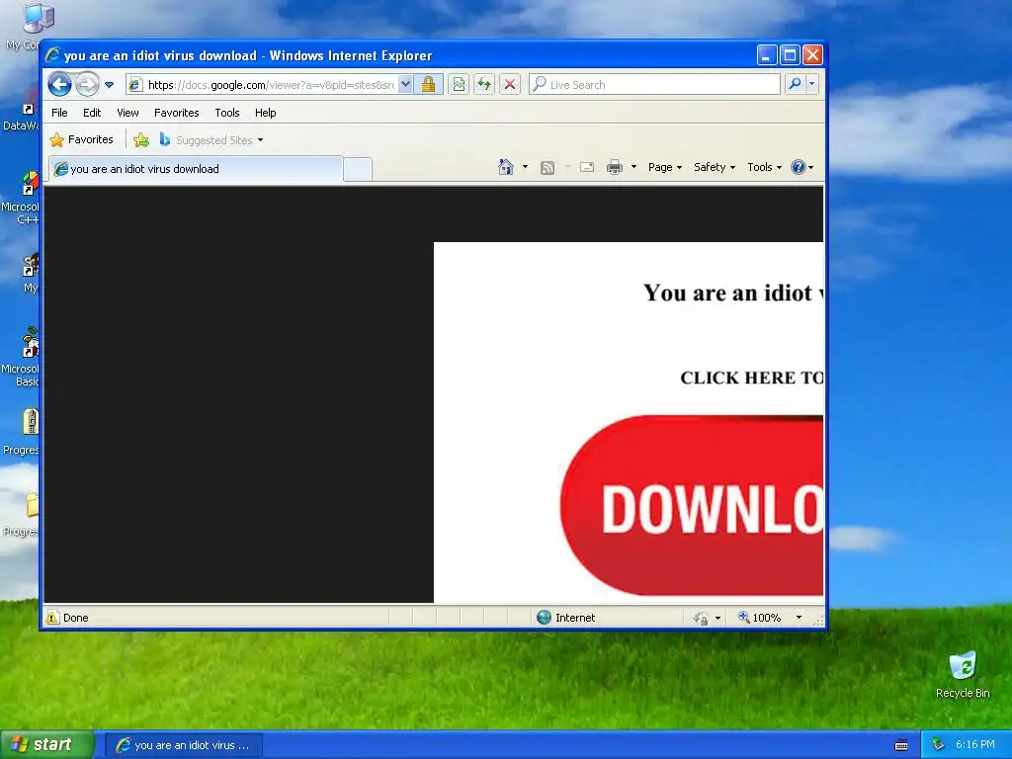Click the red DOWNLOAD button on page
This screenshot has width=1012, height=759.
coord(692,505)
